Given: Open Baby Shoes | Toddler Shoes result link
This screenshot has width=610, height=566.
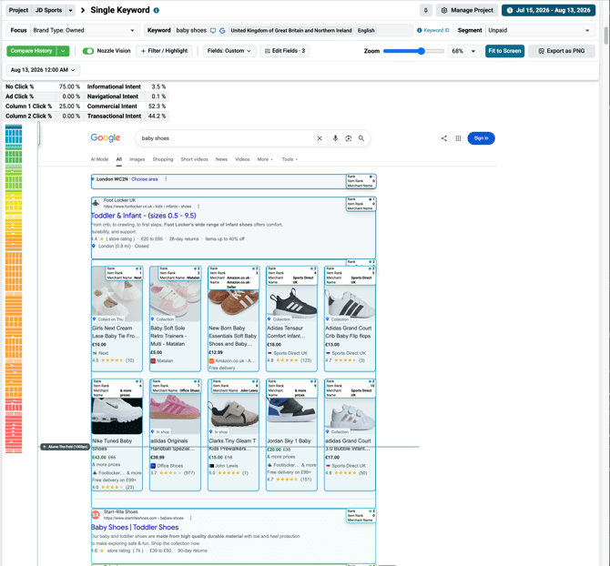Looking at the screenshot, I should click(x=135, y=528).
